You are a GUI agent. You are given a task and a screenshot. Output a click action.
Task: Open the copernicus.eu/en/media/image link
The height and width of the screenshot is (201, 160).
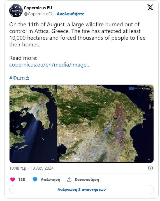click(x=50, y=65)
